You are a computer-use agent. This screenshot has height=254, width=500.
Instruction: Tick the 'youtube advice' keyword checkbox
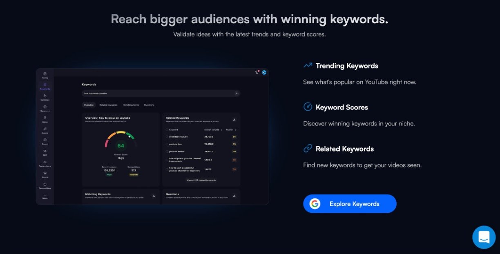(x=167, y=152)
